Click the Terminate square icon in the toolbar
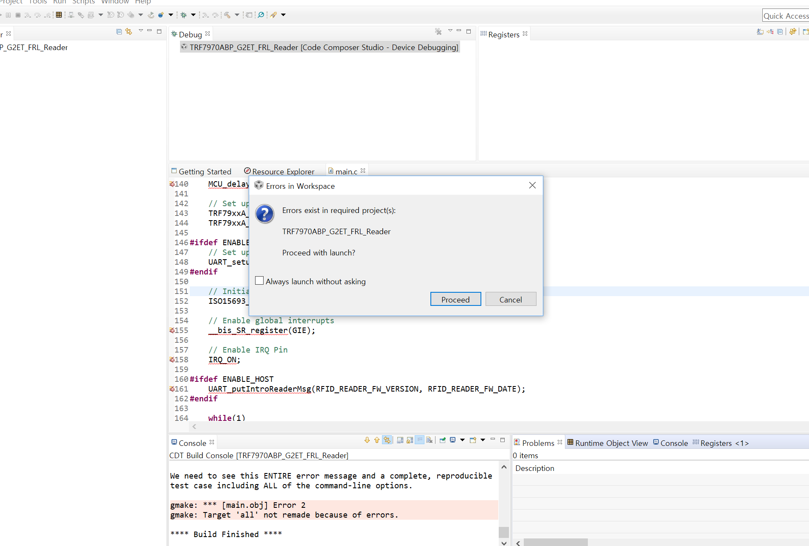This screenshot has width=809, height=546. pyautogui.click(x=18, y=15)
